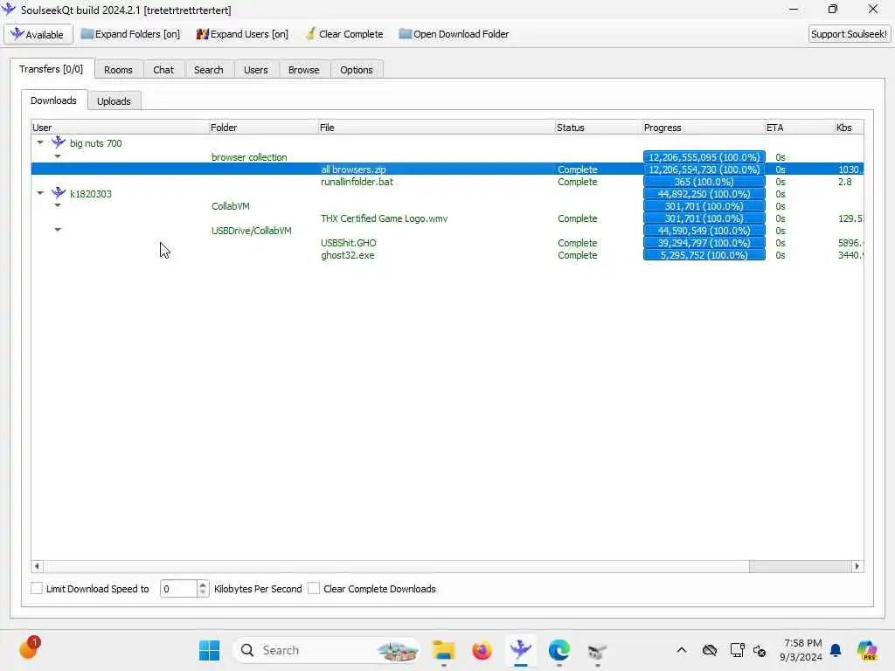Switch to the Uploads sub-tab
The width and height of the screenshot is (895, 671).
(x=114, y=101)
